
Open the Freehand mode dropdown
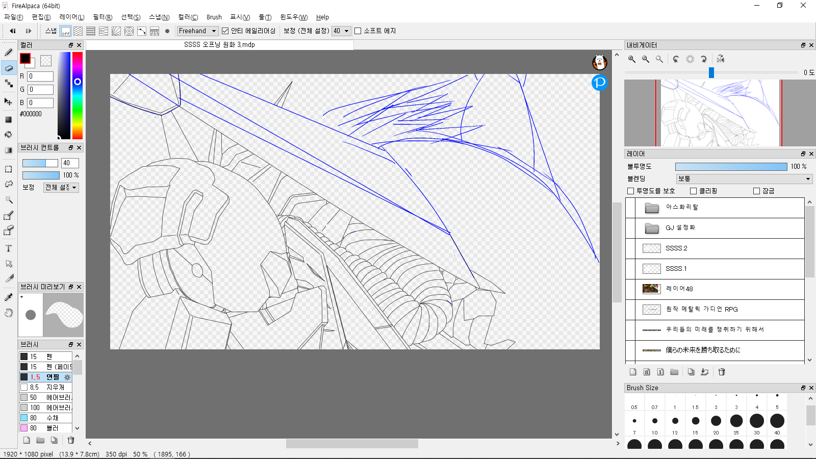(197, 31)
